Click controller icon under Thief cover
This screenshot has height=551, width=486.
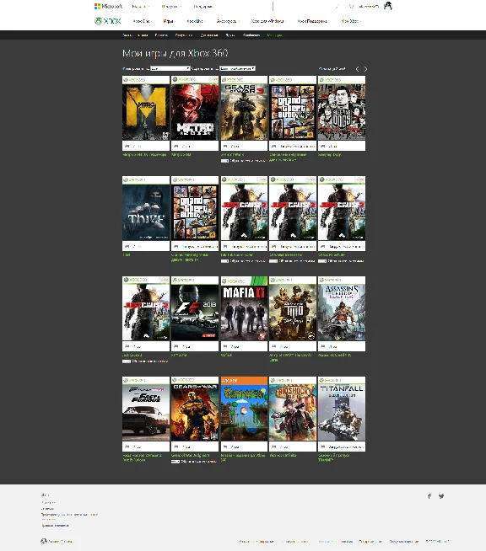127,246
